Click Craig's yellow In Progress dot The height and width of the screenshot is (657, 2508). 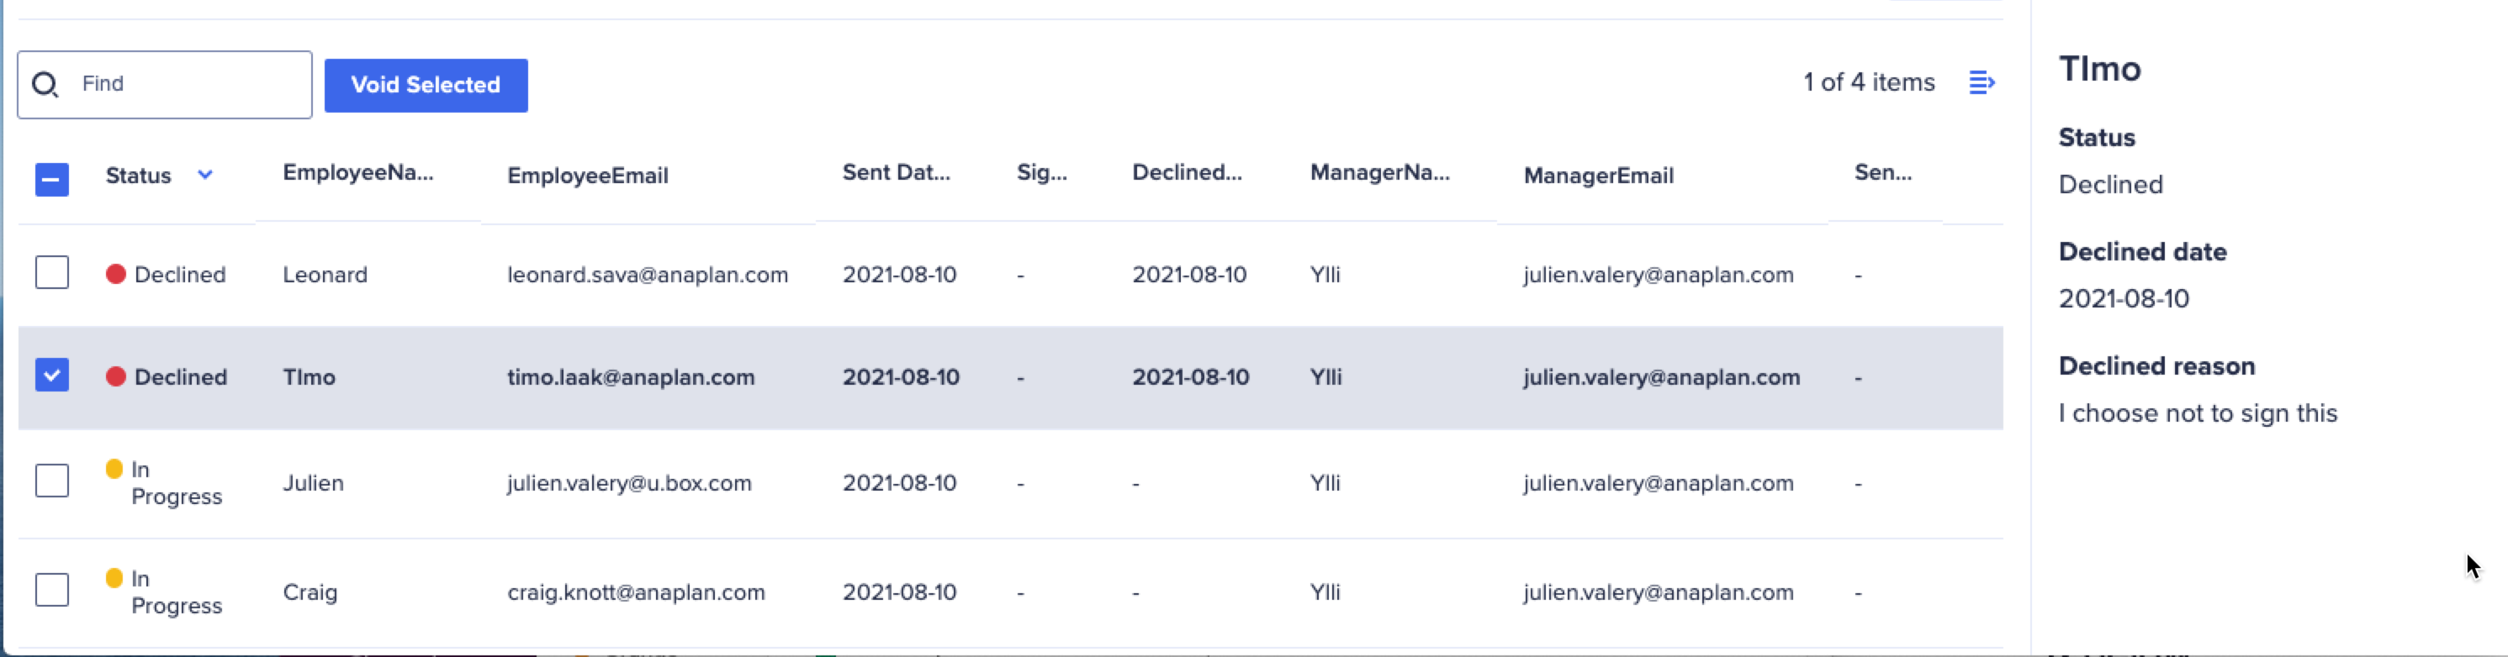114,578
